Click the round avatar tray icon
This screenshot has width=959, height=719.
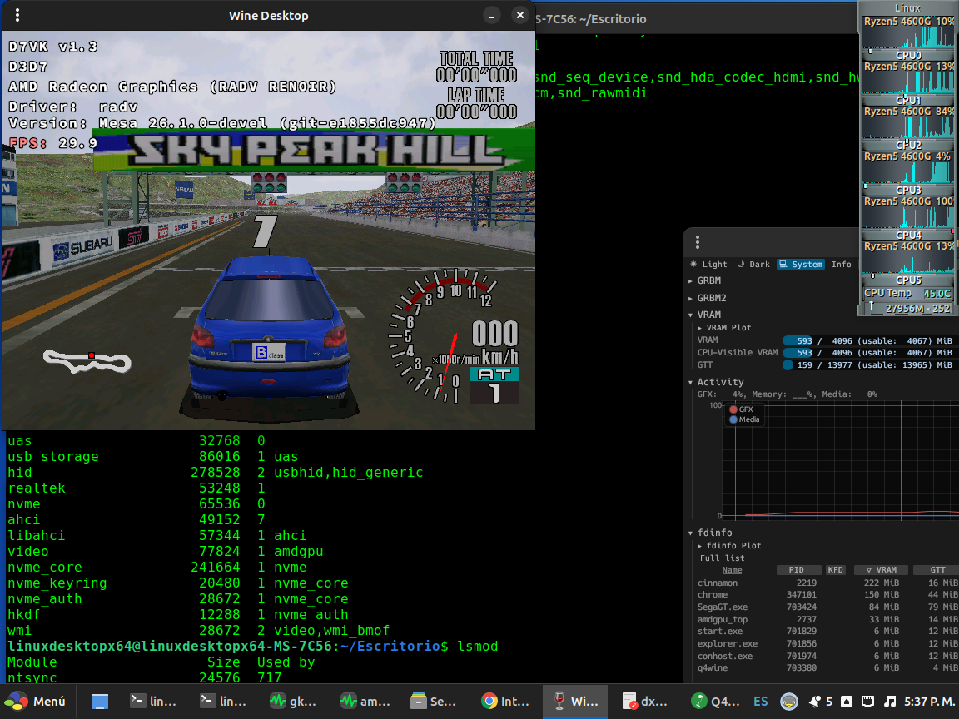[789, 702]
